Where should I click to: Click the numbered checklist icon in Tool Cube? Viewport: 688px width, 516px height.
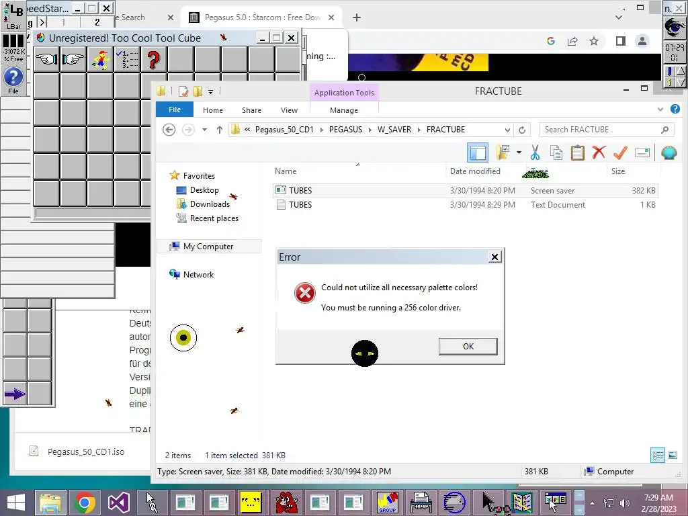tap(127, 59)
